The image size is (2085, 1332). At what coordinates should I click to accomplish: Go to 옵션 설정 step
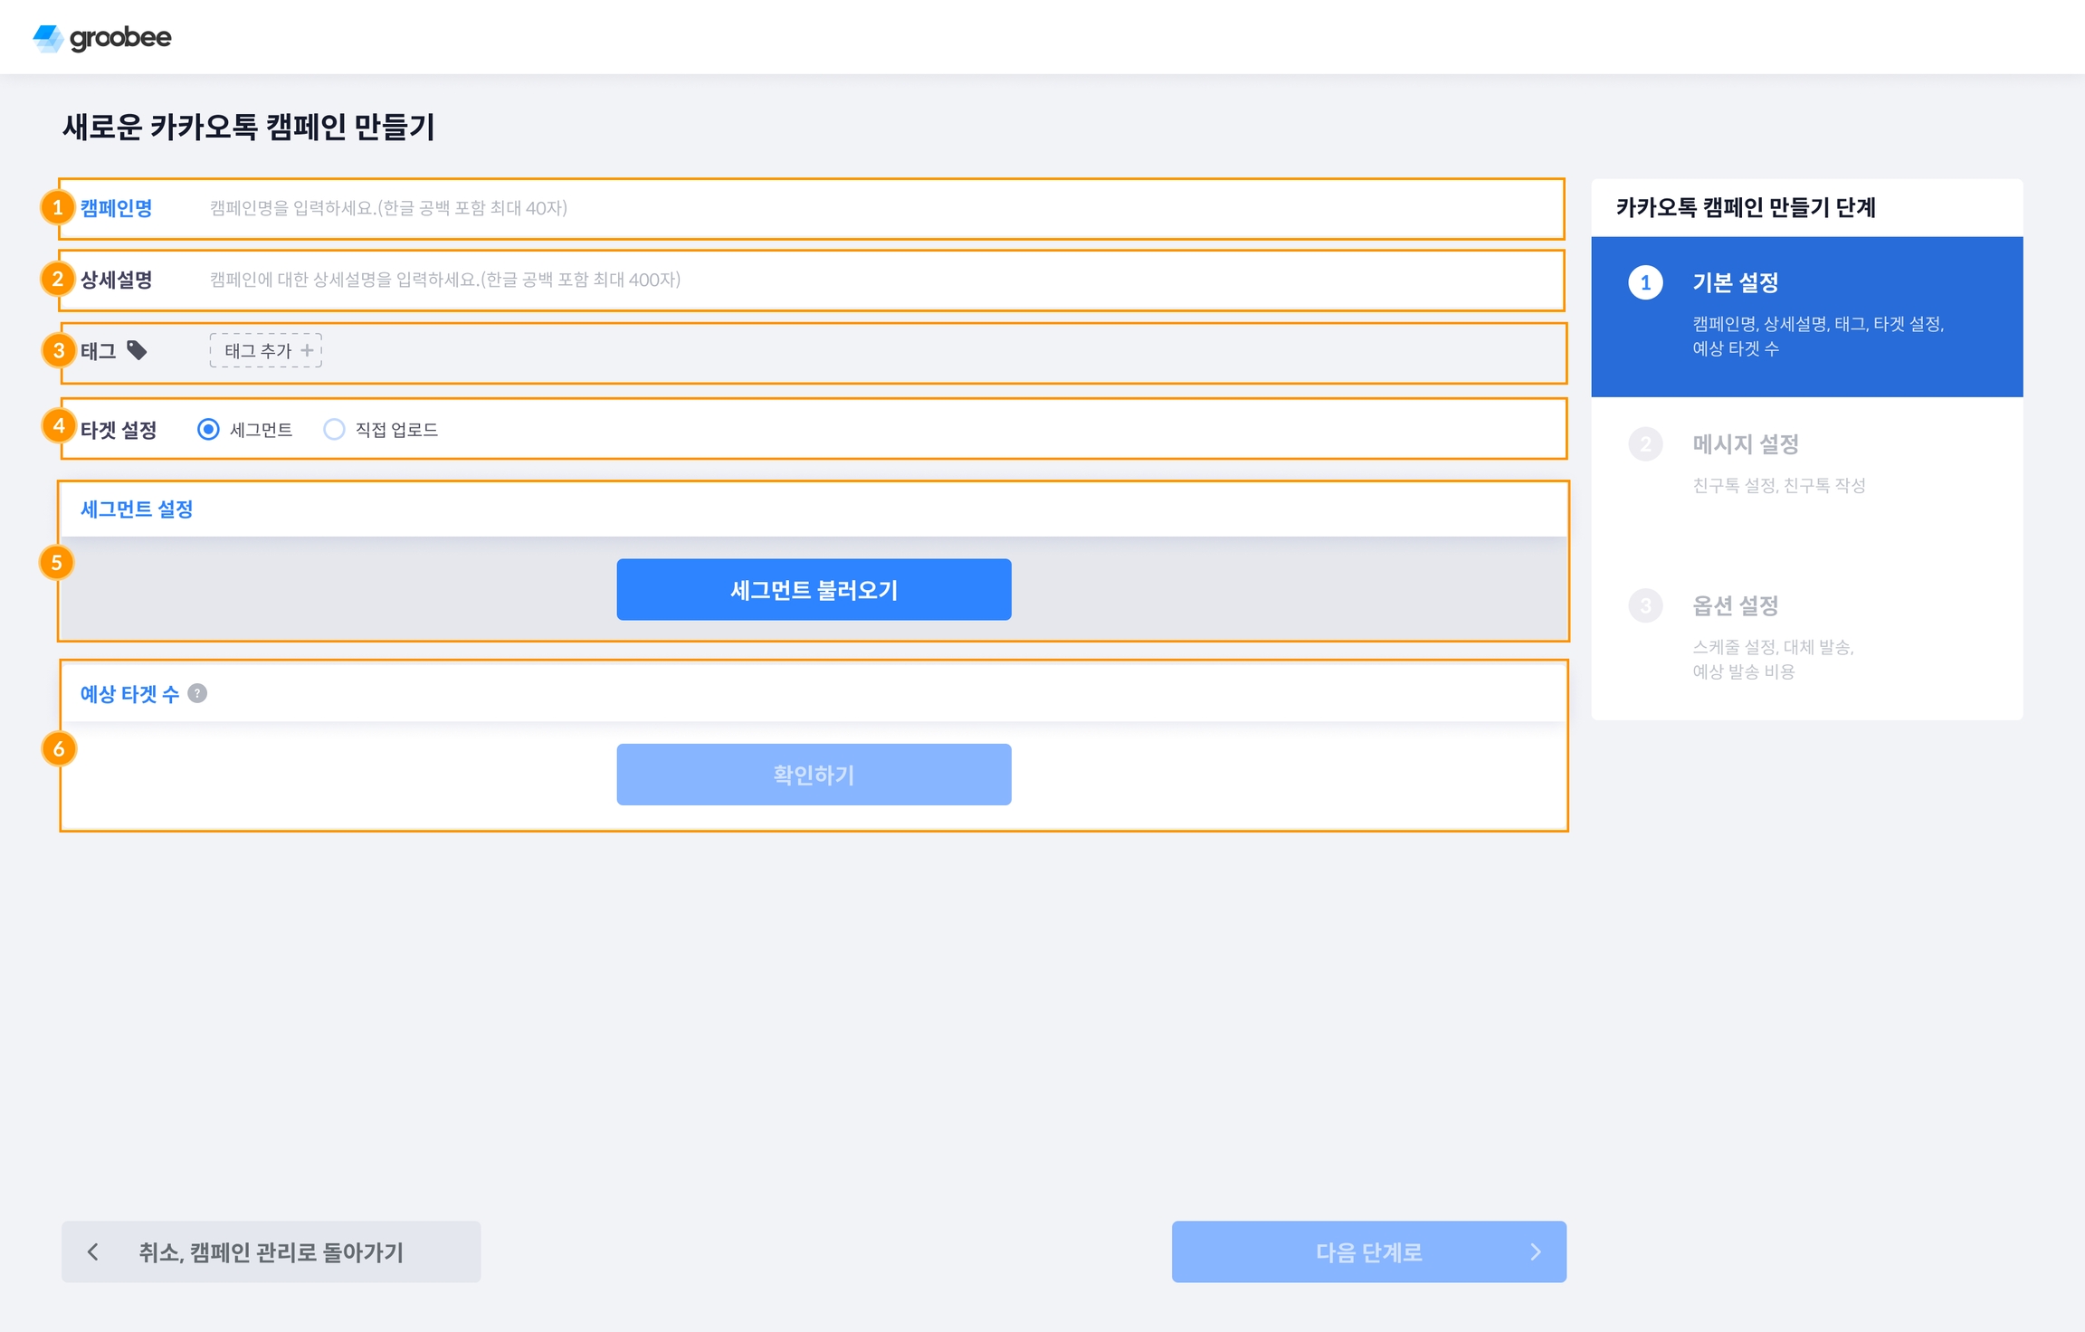click(x=1735, y=605)
